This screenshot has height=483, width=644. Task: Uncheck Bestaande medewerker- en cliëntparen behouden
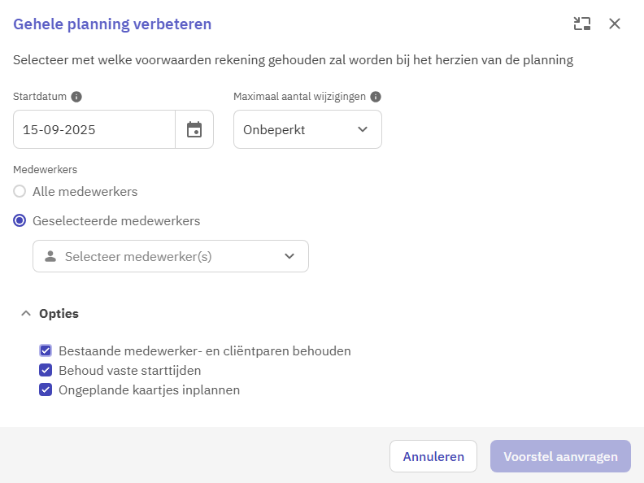click(46, 350)
